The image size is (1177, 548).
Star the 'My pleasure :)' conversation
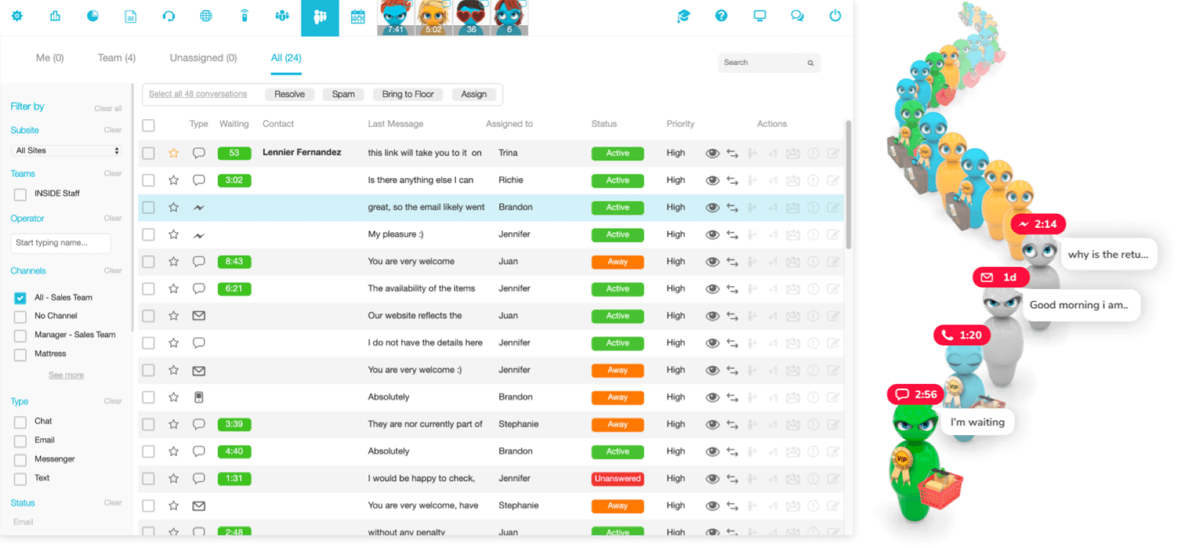point(174,234)
